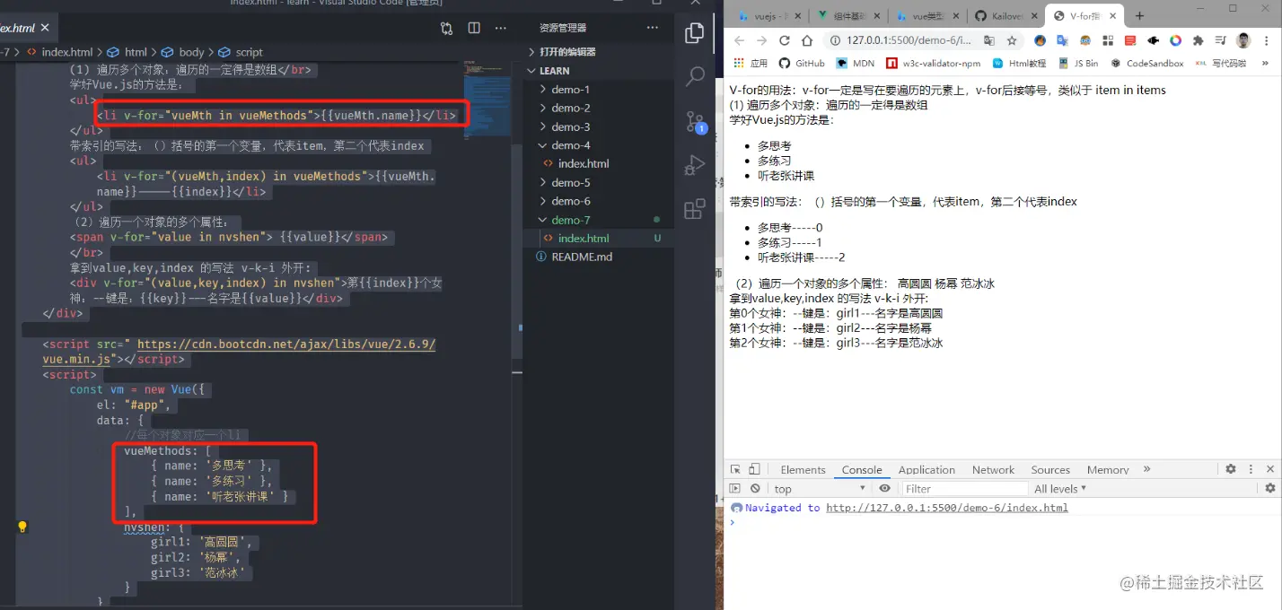Select the inspect element picker in DevTools
Screen dimensions: 1282x610
click(x=735, y=469)
